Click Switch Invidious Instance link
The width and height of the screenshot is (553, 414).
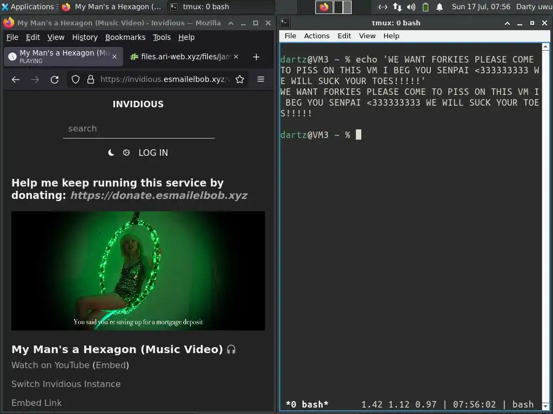coord(66,384)
